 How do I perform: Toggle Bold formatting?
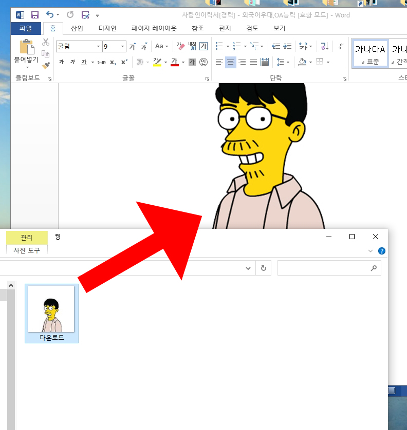(62, 62)
